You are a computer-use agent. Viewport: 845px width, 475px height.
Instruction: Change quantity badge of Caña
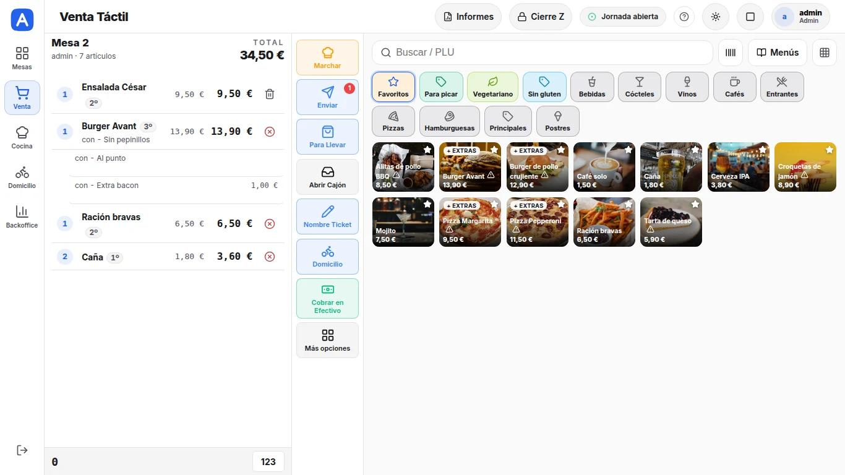tap(65, 257)
